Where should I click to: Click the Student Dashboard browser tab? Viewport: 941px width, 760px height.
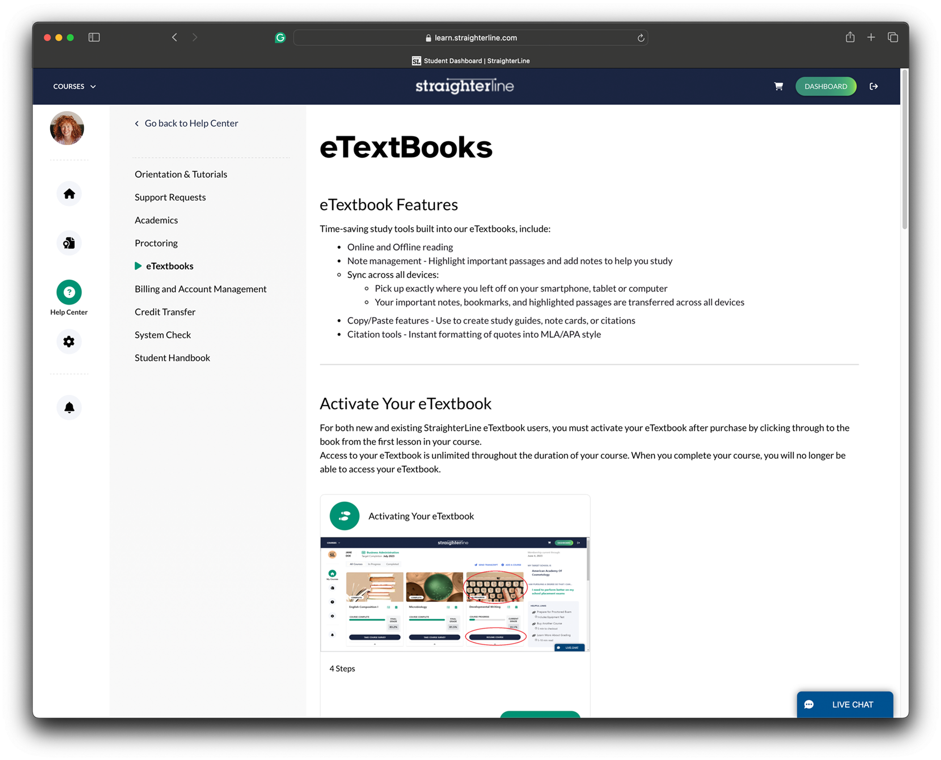[470, 61]
